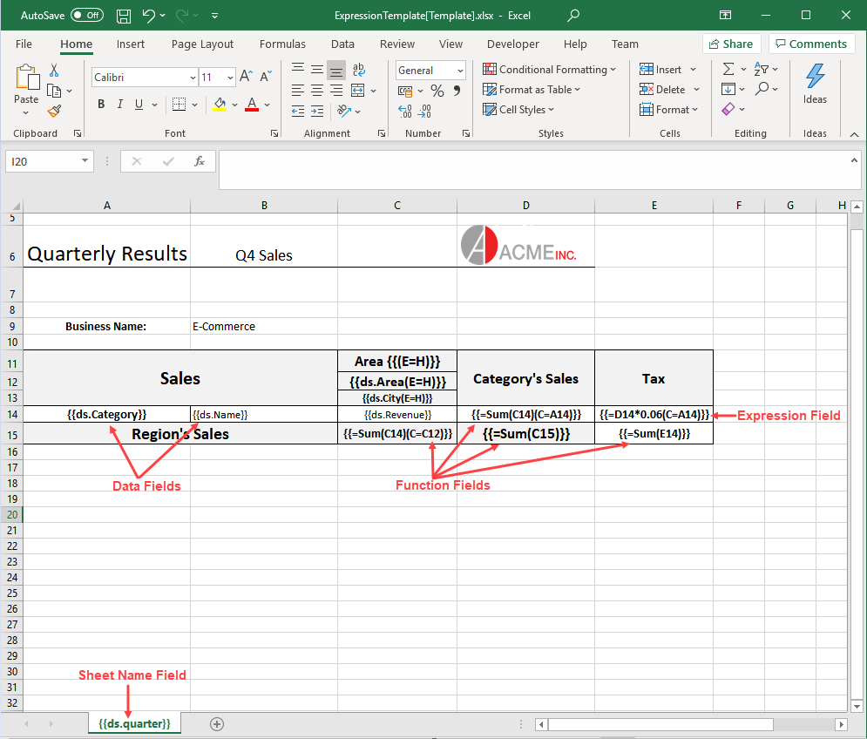Increase font size with the larger A
The height and width of the screenshot is (739, 867).
[246, 77]
